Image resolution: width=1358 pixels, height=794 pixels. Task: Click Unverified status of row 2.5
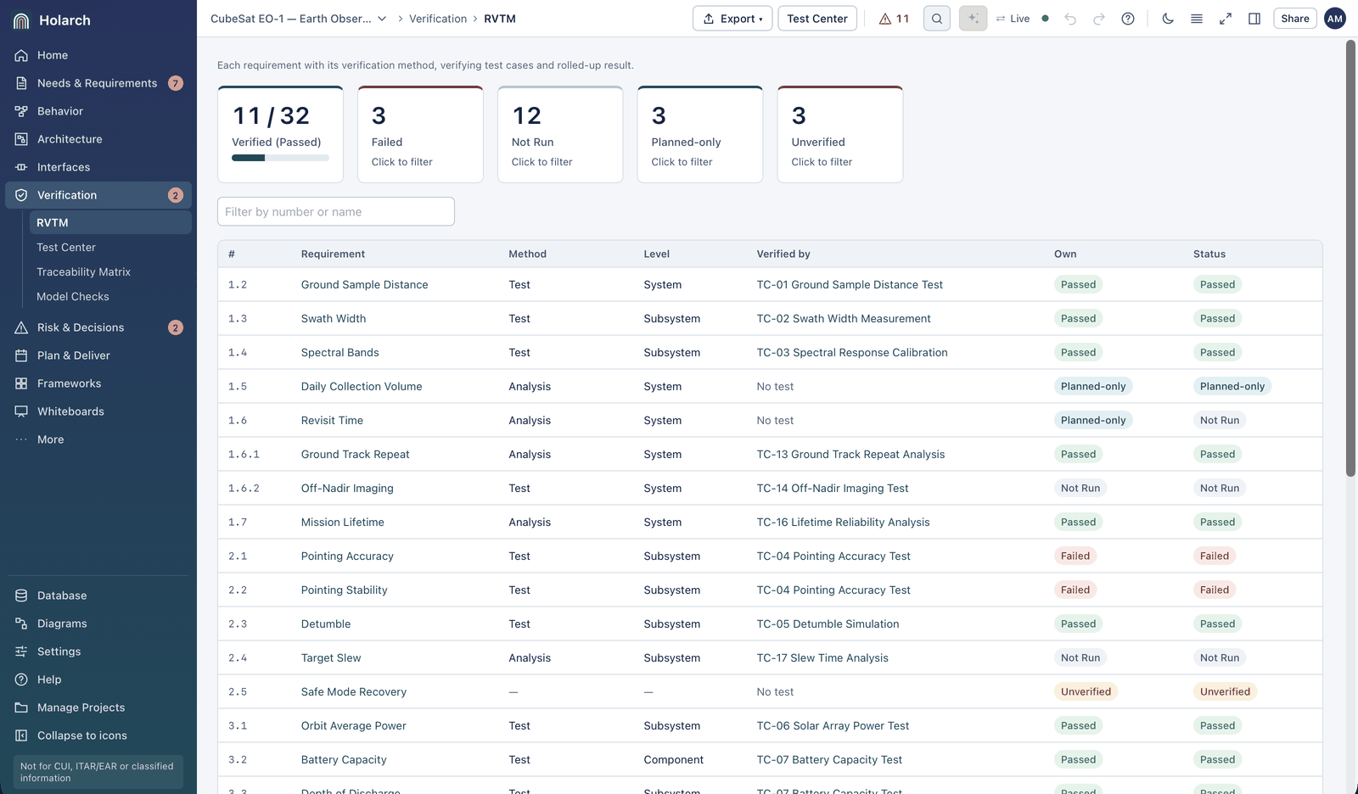point(1225,692)
